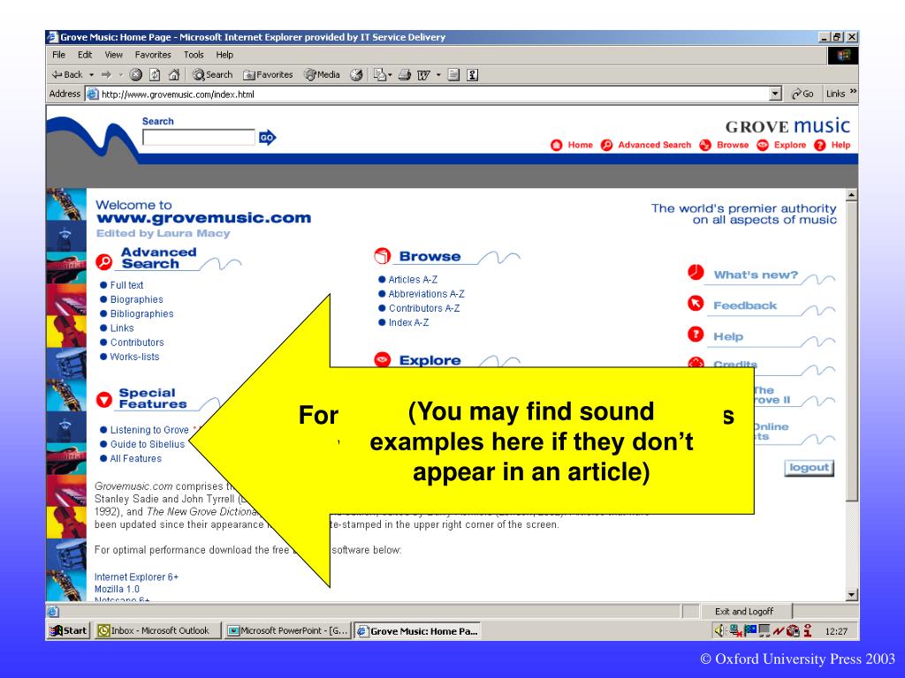This screenshot has width=905, height=678.
Task: Click the Feedback arrow icon
Action: [x=696, y=304]
